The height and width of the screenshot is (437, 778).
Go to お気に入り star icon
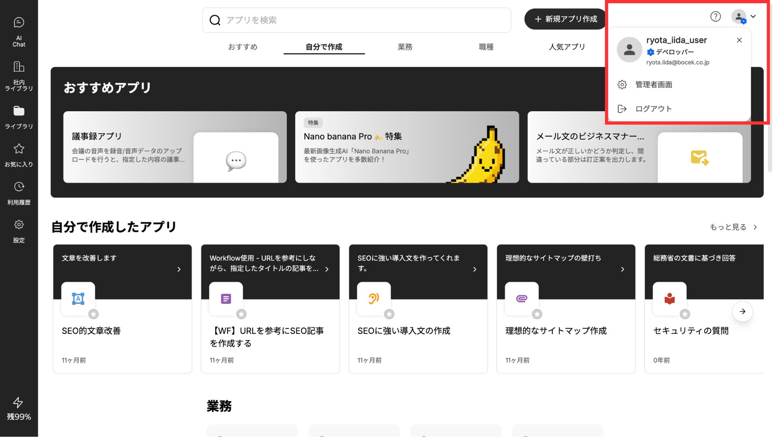point(19,149)
